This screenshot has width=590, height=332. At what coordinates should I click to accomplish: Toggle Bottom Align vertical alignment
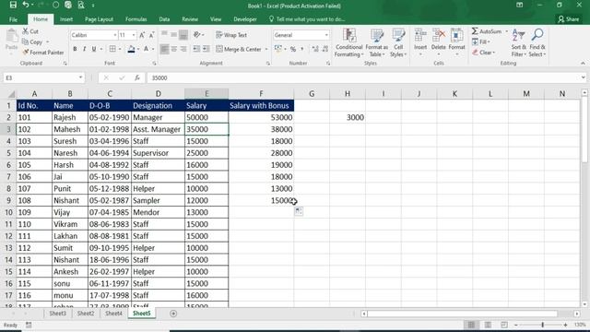point(183,35)
